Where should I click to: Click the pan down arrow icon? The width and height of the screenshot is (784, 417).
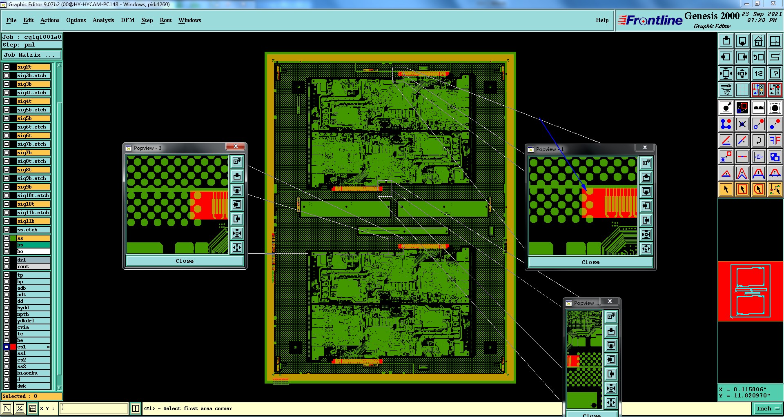click(x=742, y=41)
